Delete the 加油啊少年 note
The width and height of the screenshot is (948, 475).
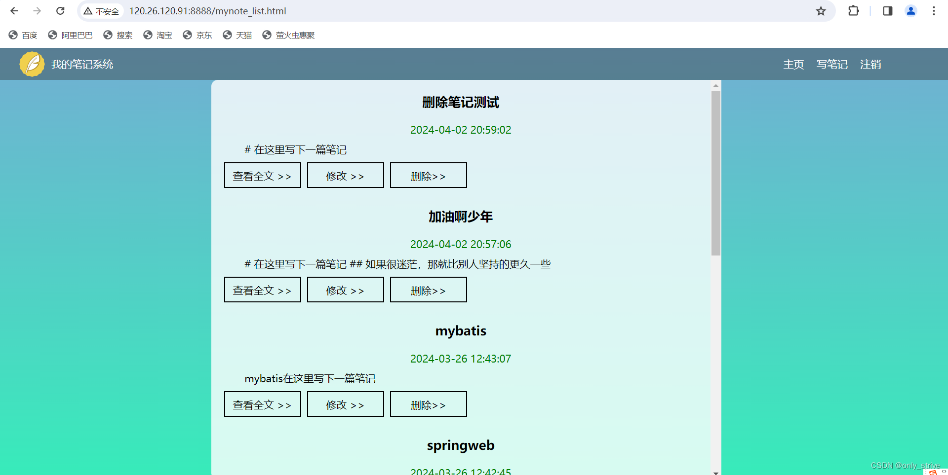pyautogui.click(x=429, y=290)
